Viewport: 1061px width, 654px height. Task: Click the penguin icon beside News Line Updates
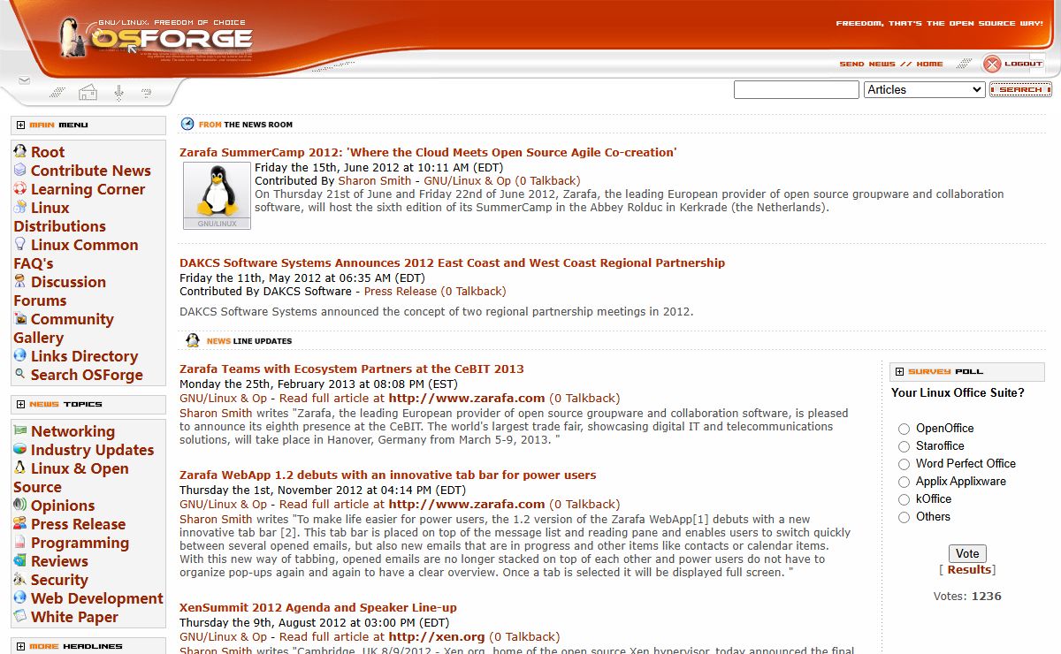click(x=193, y=341)
